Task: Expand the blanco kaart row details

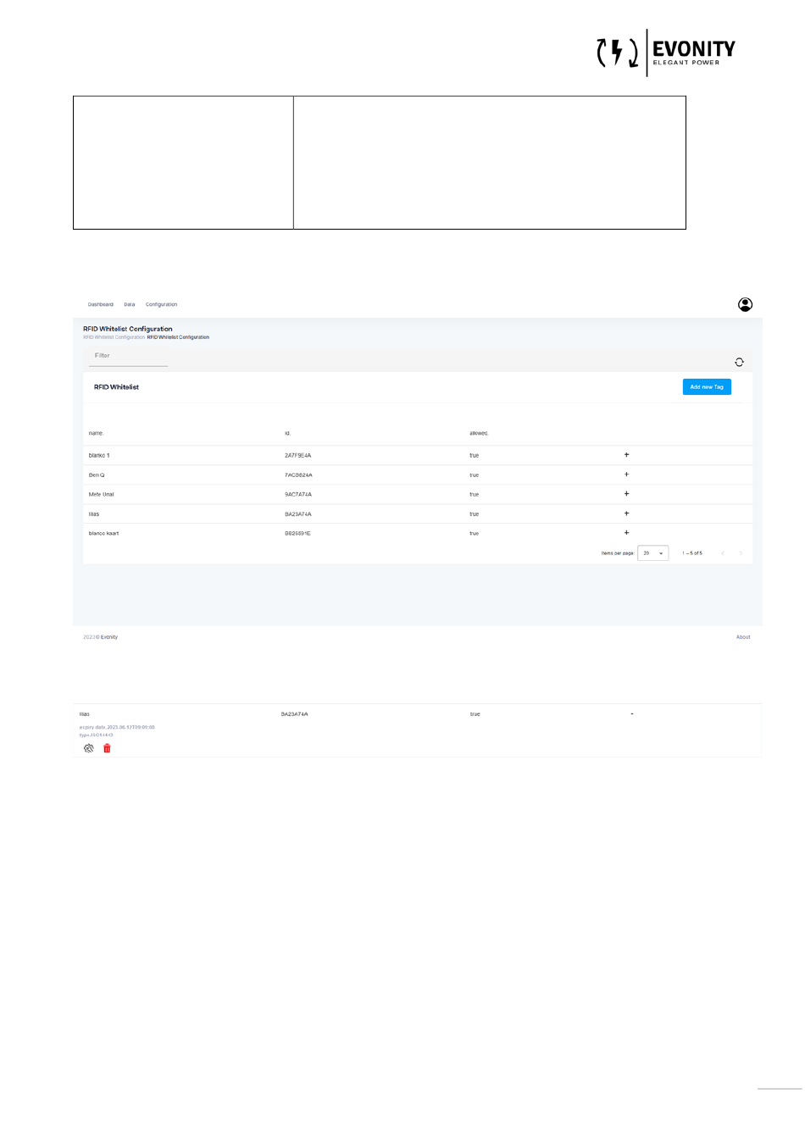Action: pos(626,533)
